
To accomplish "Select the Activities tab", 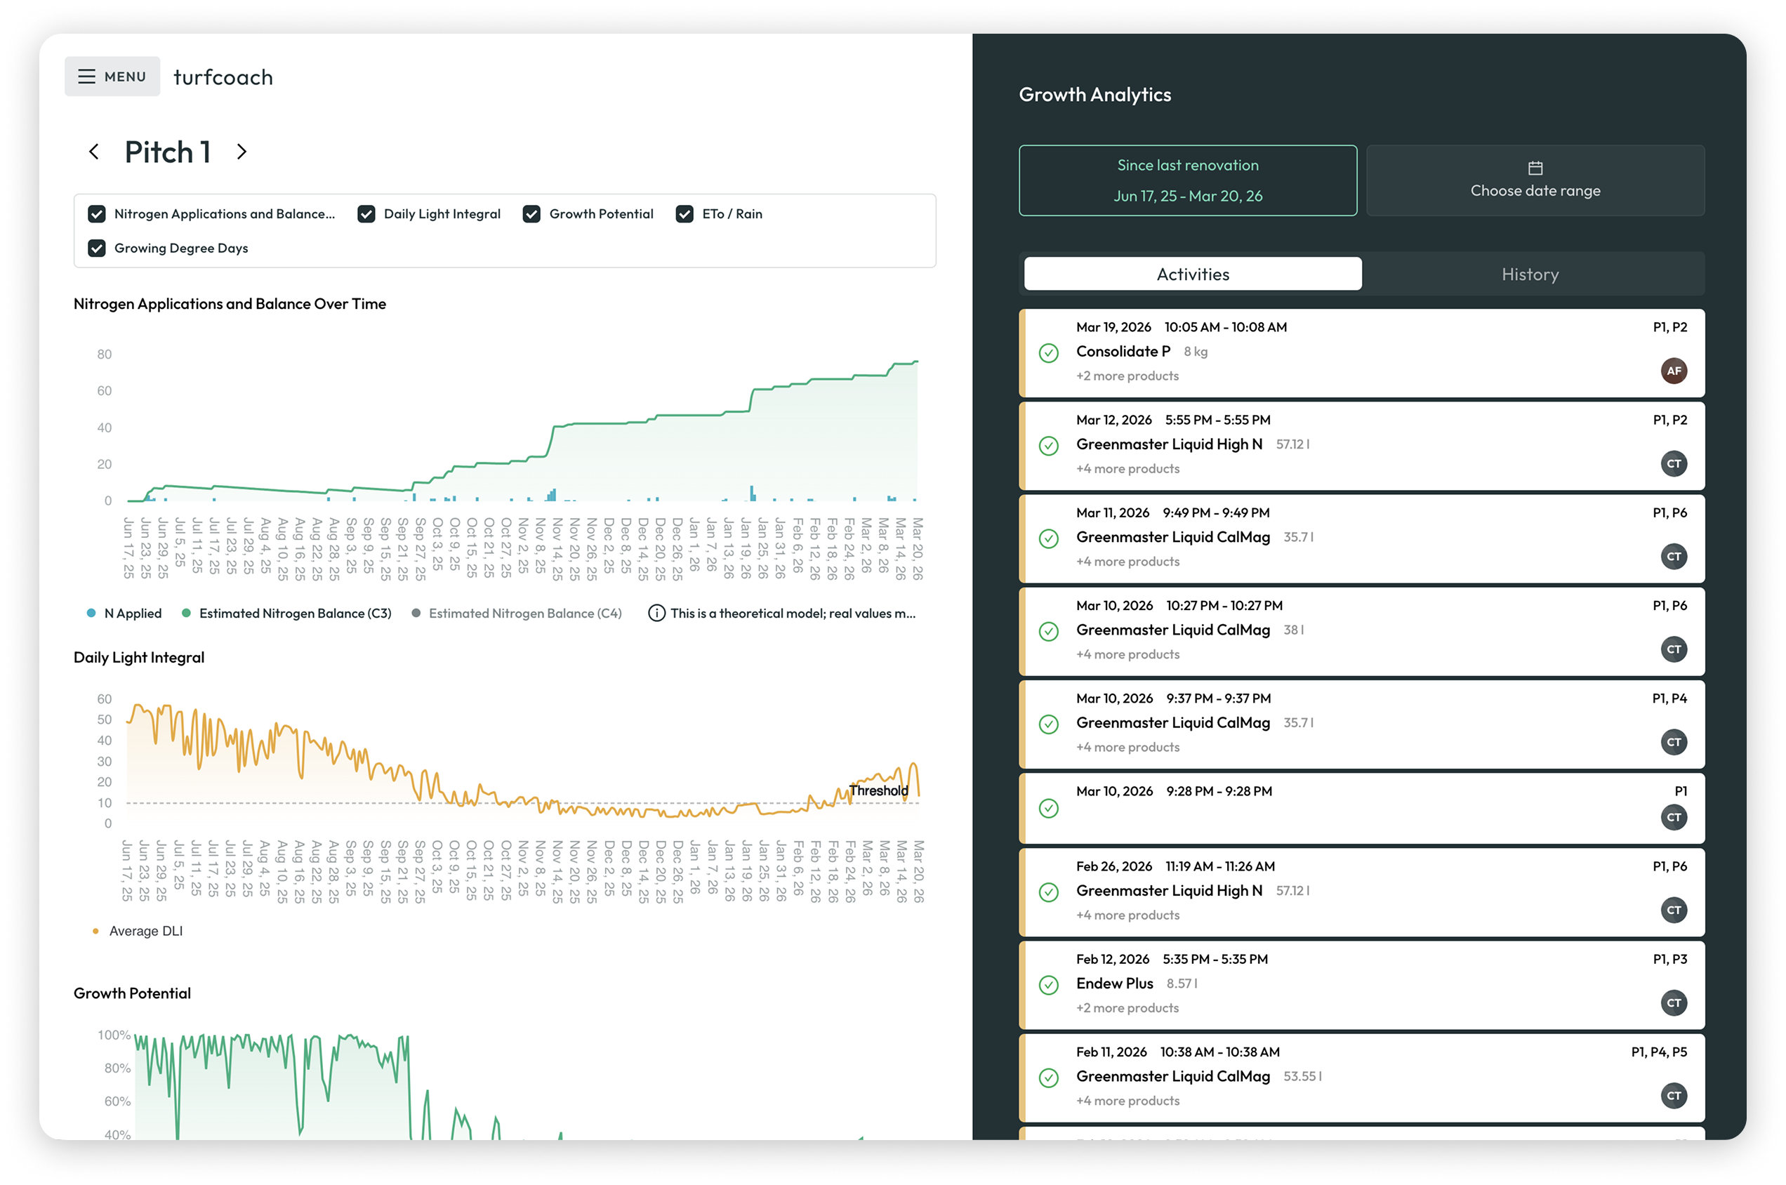I will point(1192,274).
